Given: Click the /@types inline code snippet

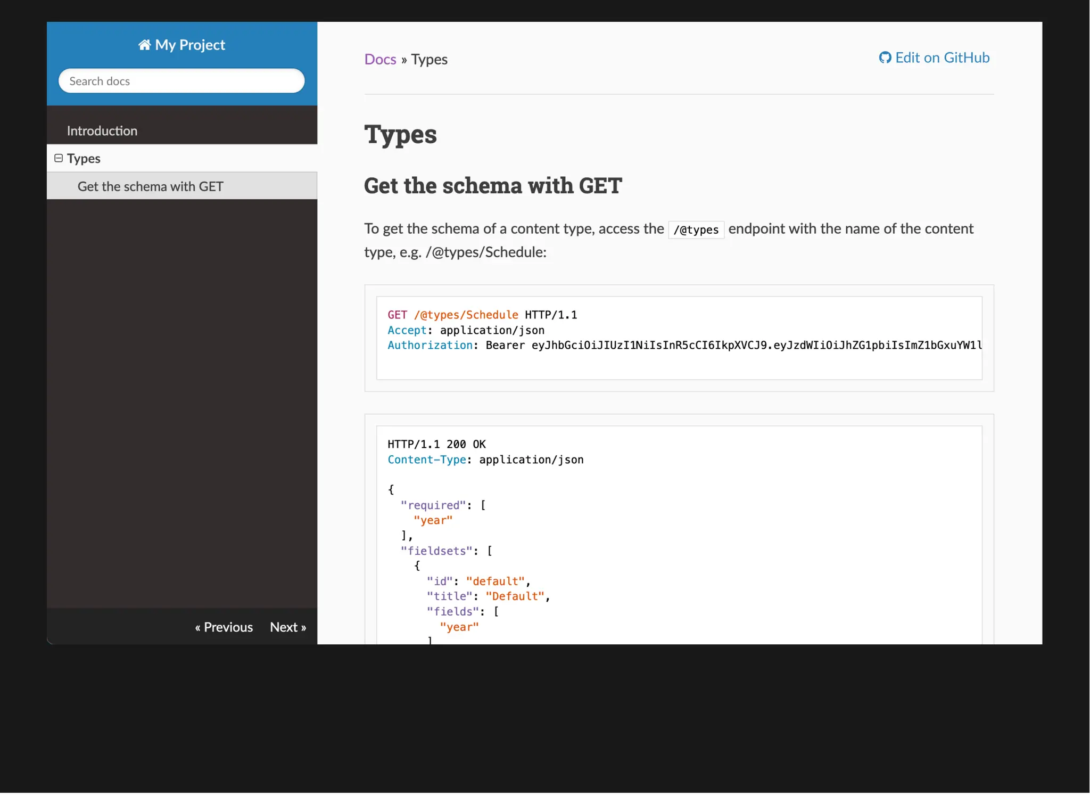Looking at the screenshot, I should [x=696, y=230].
